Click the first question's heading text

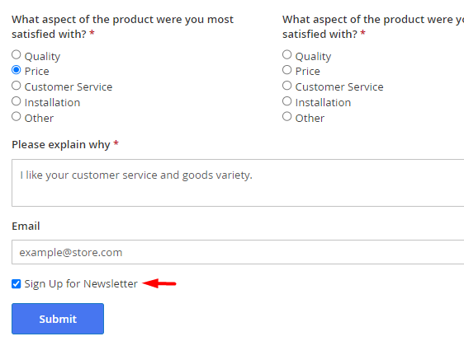coord(122,26)
